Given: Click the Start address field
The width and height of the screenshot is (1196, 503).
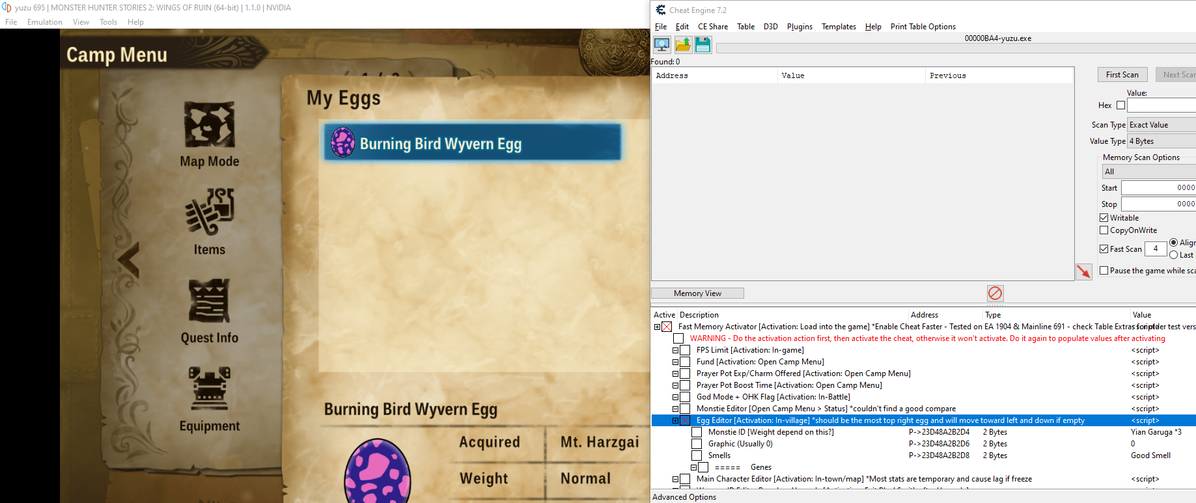Looking at the screenshot, I should pos(1158,188).
